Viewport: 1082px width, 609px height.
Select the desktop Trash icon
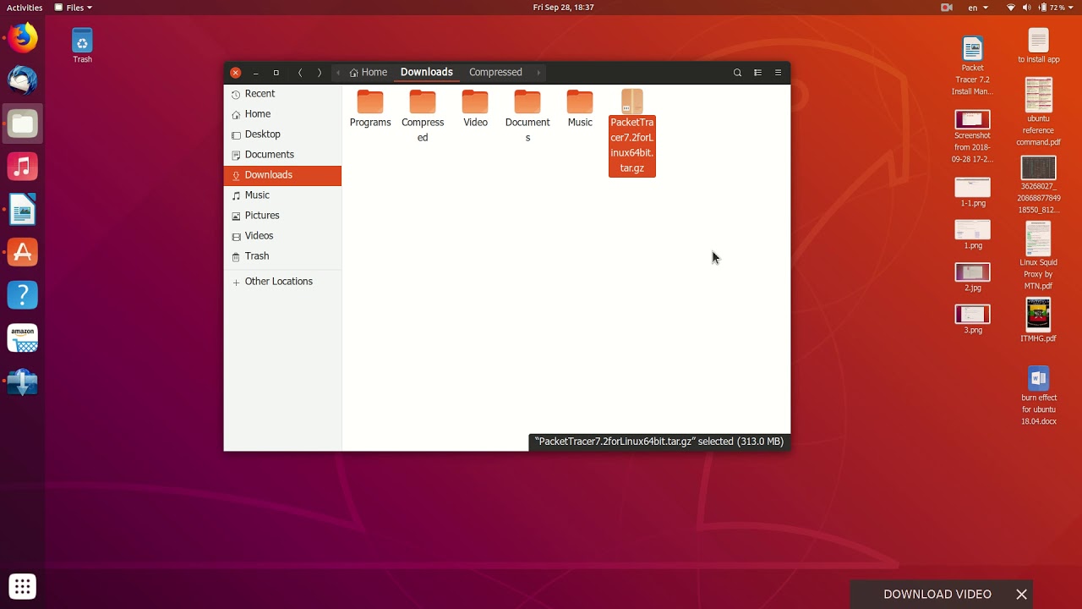(x=82, y=45)
